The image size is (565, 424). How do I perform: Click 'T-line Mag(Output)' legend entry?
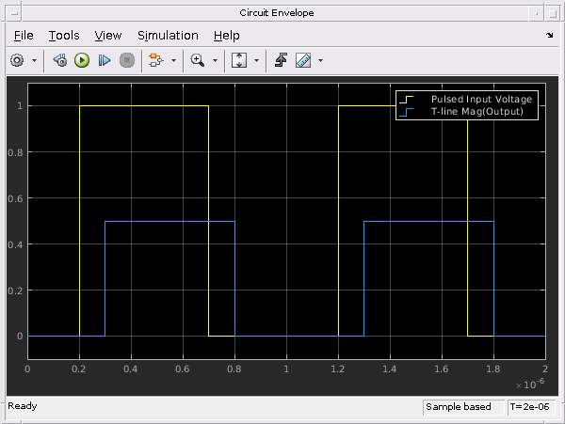[x=477, y=112]
